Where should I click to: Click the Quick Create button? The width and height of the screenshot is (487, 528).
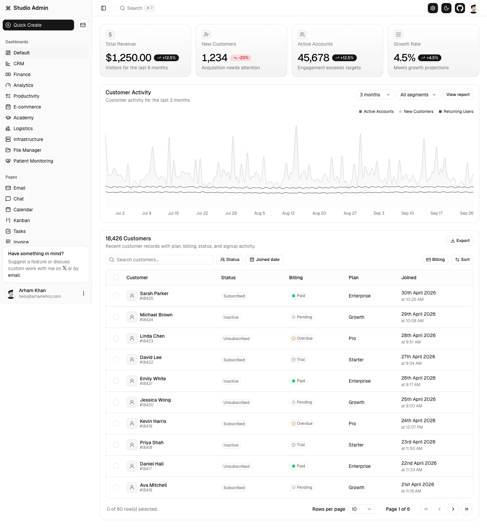[38, 25]
